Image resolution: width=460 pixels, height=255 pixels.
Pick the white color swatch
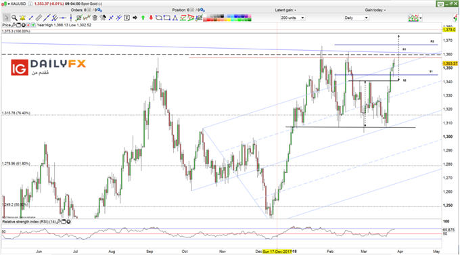[x=205, y=16]
